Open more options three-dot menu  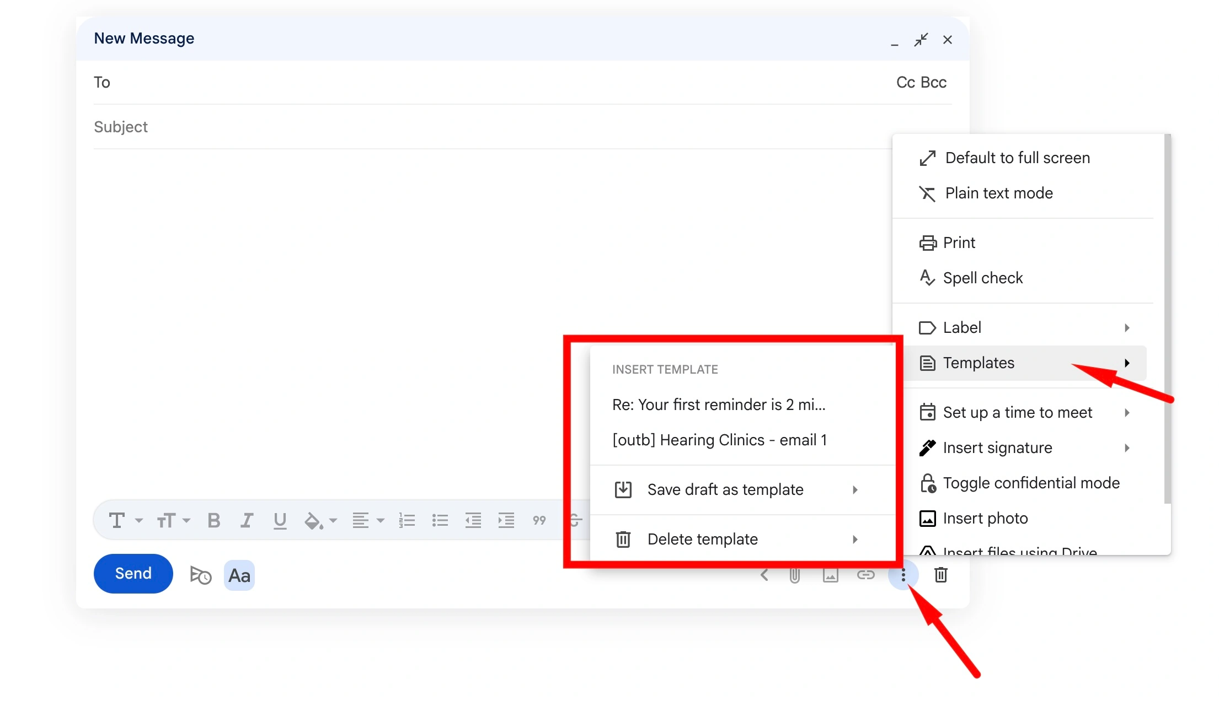click(903, 575)
